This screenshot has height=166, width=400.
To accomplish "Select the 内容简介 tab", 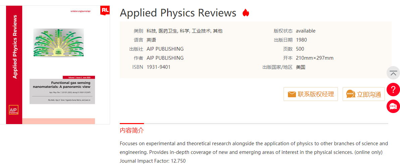I will [x=132, y=130].
